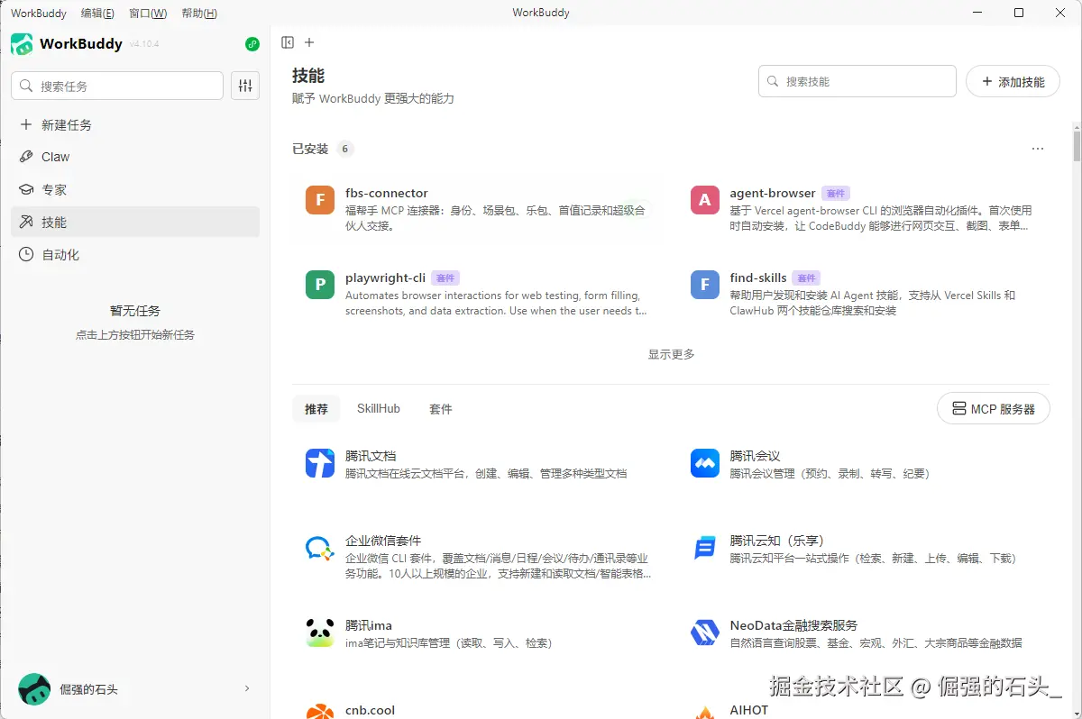
Task: Click the green status icon beside version
Action: coord(252,44)
